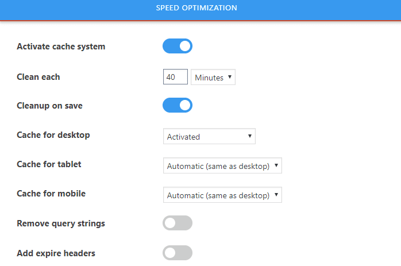Screen dimensions: 401x266
Task: Click the small arrow next to Minutes
Action: click(230, 77)
